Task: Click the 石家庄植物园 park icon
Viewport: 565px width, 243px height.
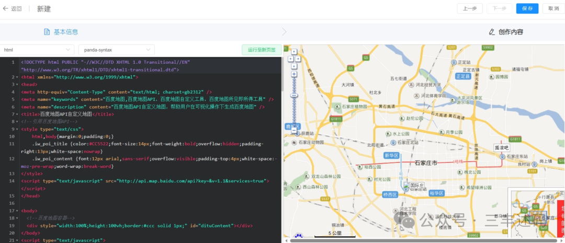Action: tap(337, 107)
